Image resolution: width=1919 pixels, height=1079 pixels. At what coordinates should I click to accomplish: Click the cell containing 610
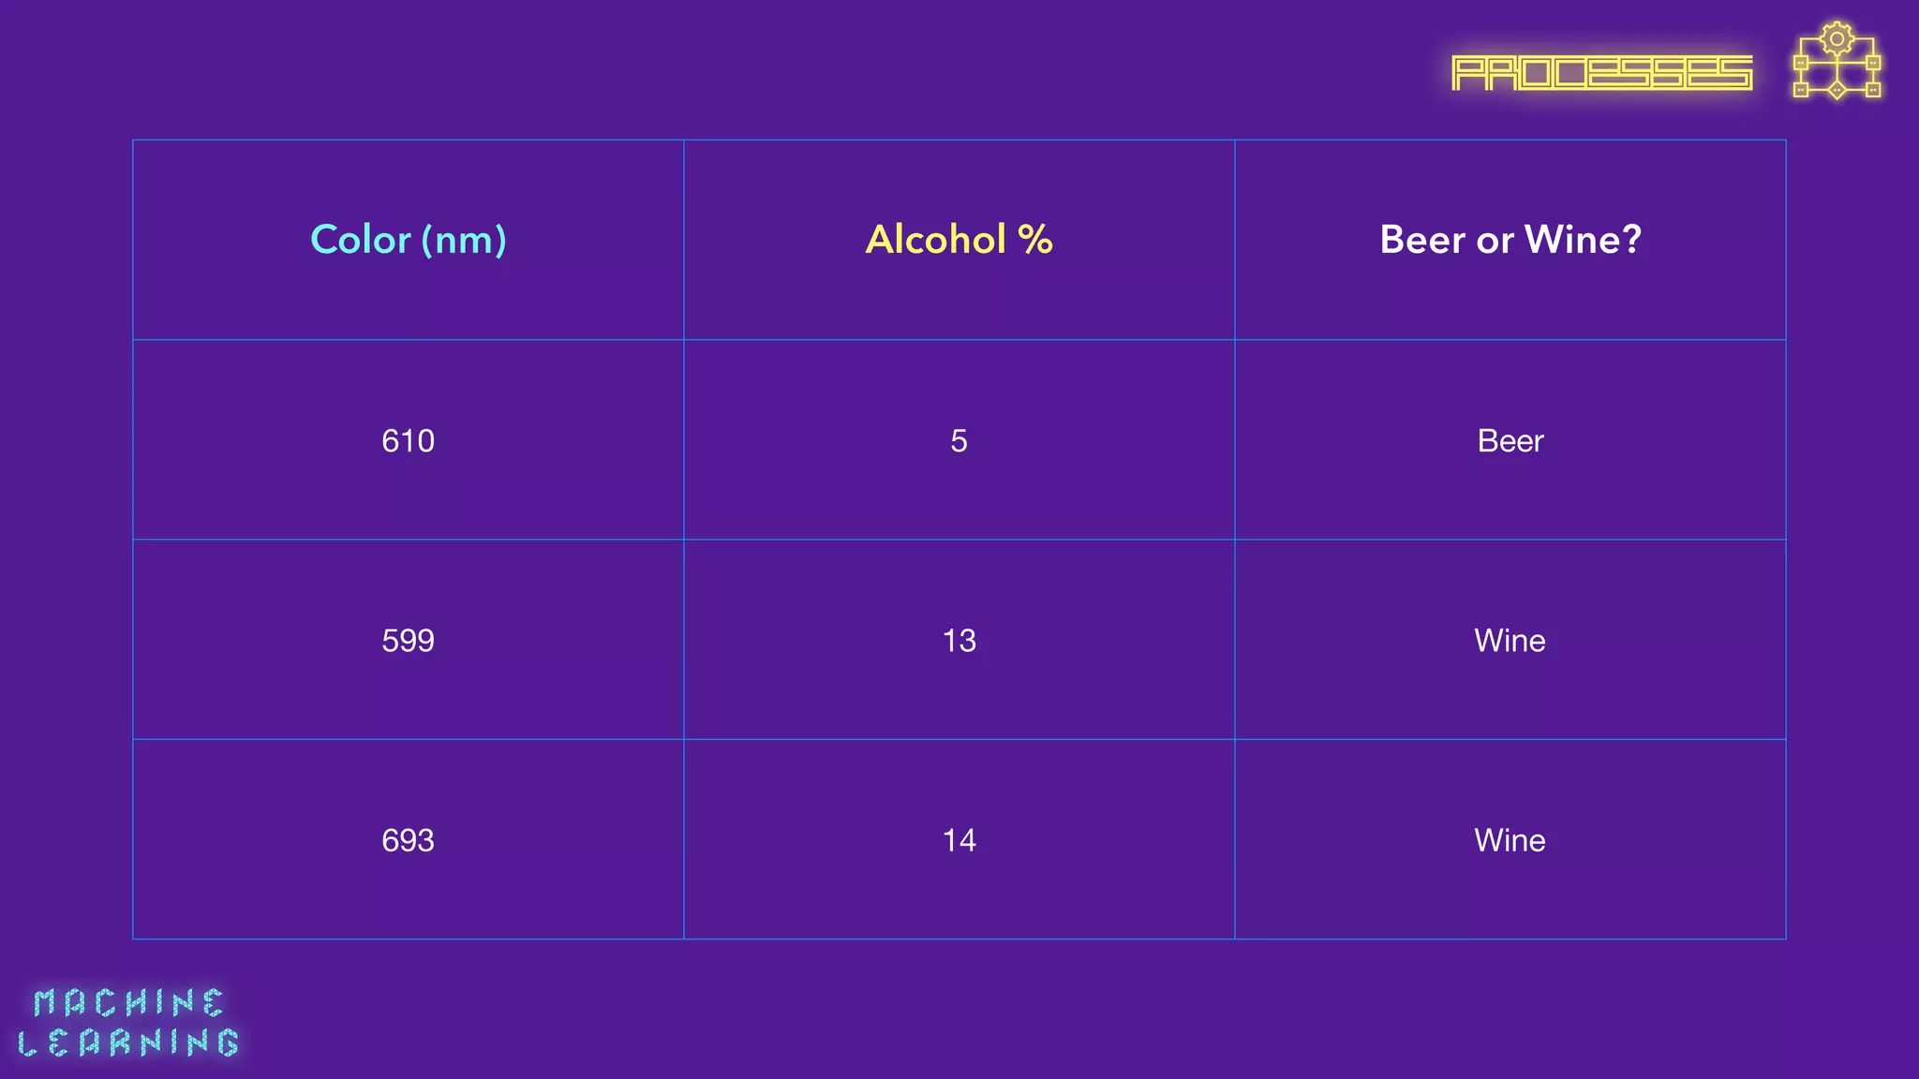409,440
